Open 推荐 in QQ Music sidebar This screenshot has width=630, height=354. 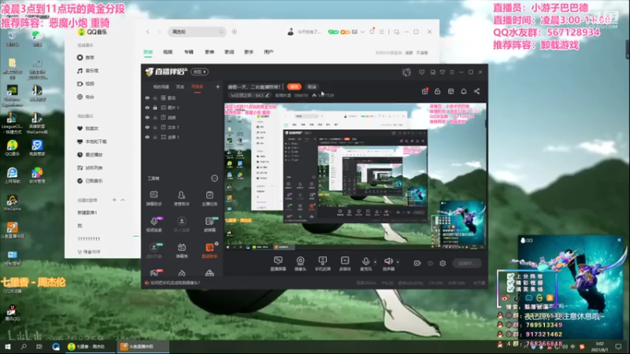85,57
